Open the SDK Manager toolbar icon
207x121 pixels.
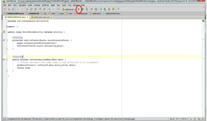(x=109, y=9)
